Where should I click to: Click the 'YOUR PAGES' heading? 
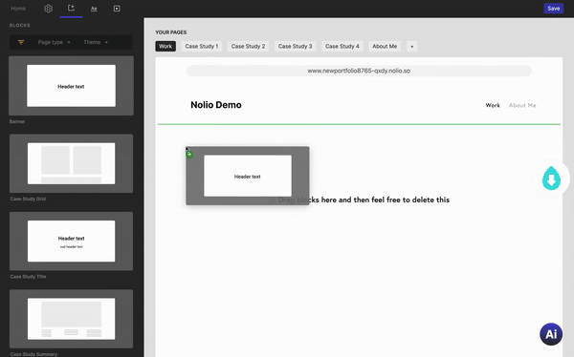(171, 32)
